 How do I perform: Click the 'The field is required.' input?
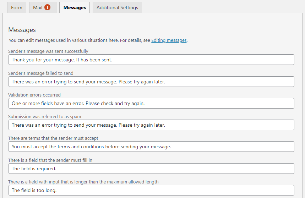151,169
